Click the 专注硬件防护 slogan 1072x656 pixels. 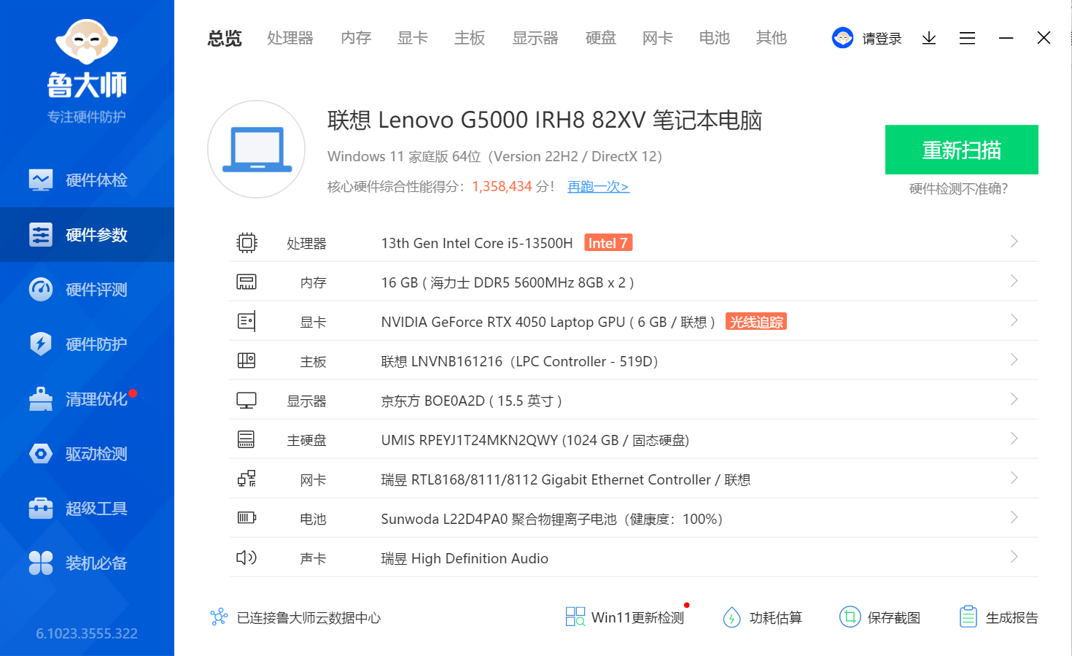[87, 117]
